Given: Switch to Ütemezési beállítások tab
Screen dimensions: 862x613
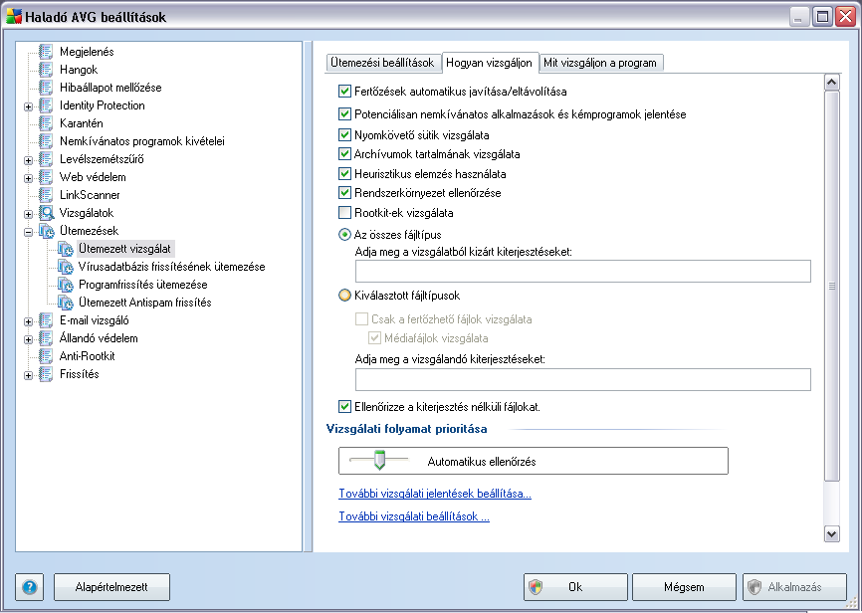Looking at the screenshot, I should [x=382, y=63].
